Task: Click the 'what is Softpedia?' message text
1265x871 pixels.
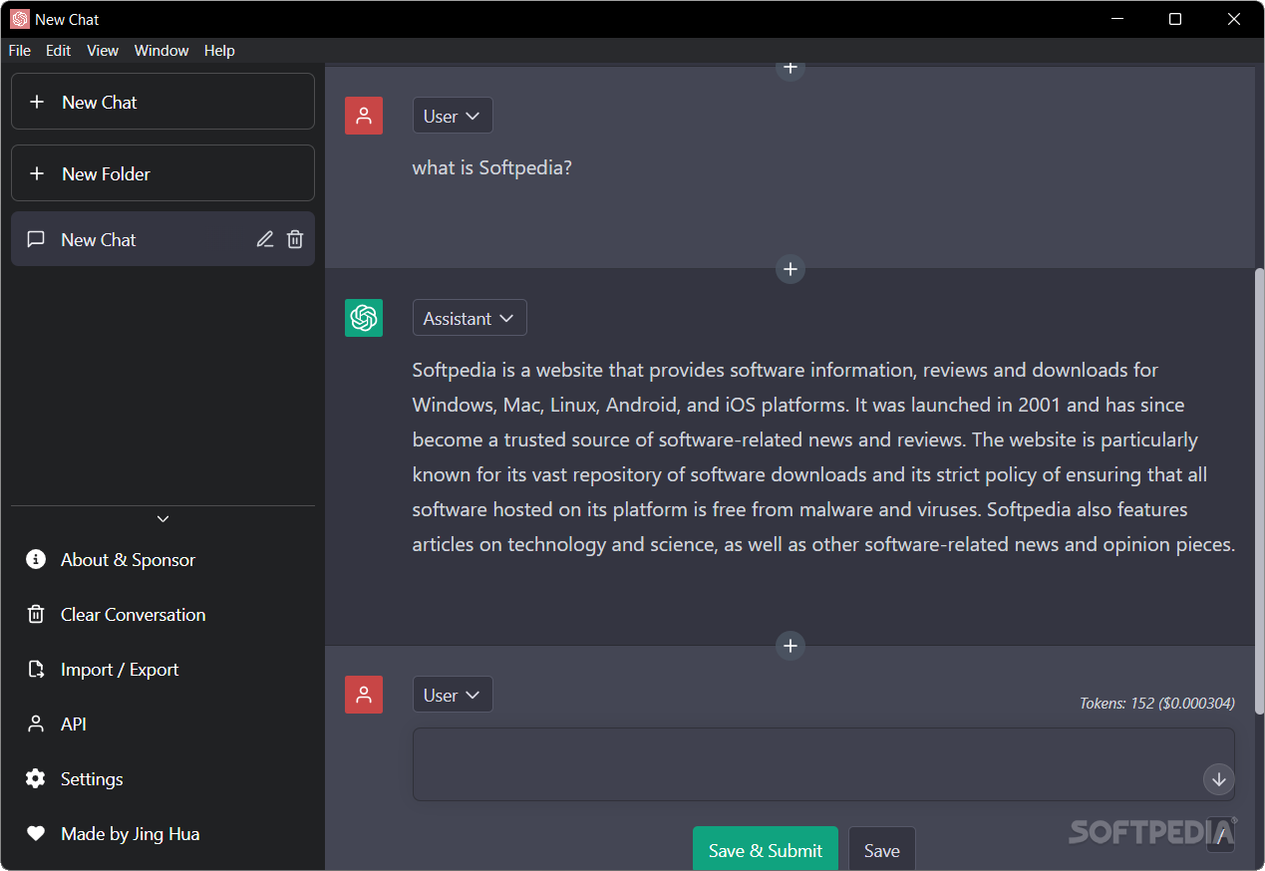Action: (492, 167)
